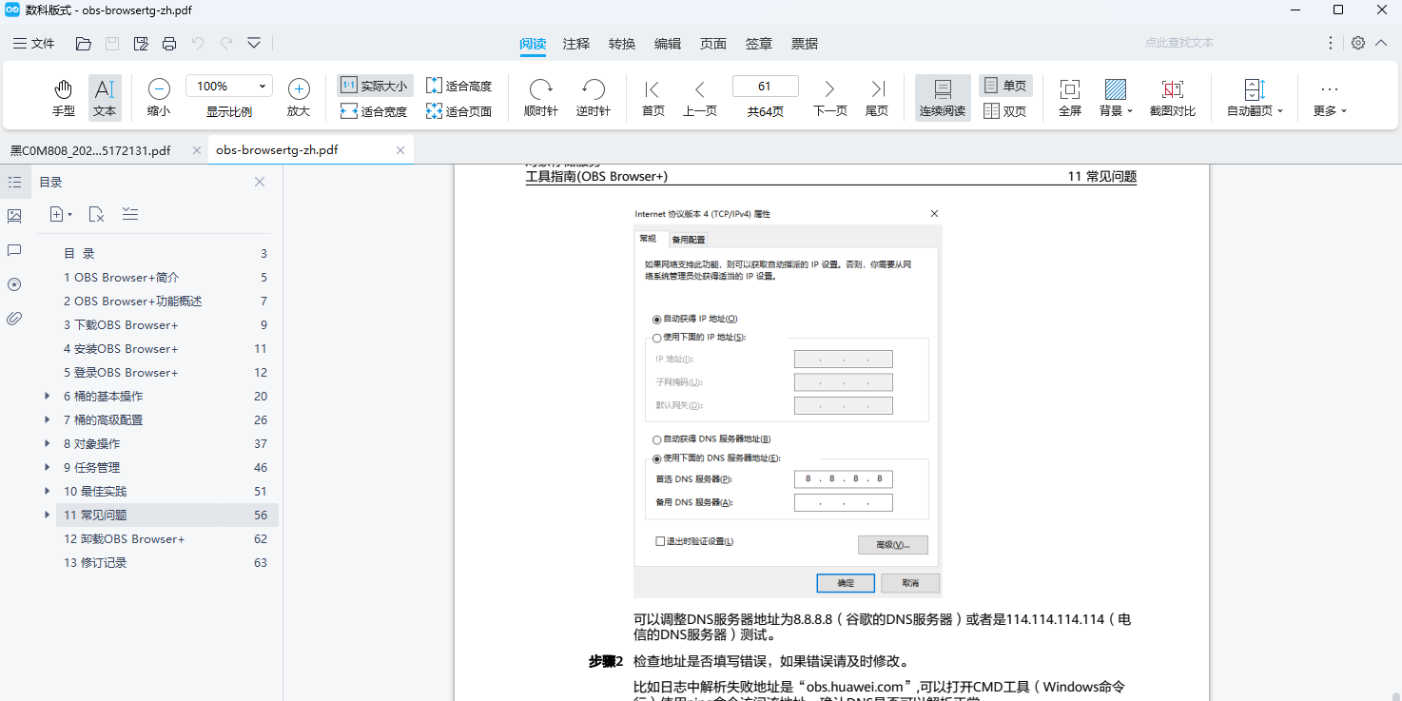The image size is (1402, 701).
Task: Switch to double page view (双页)
Action: (x=1005, y=111)
